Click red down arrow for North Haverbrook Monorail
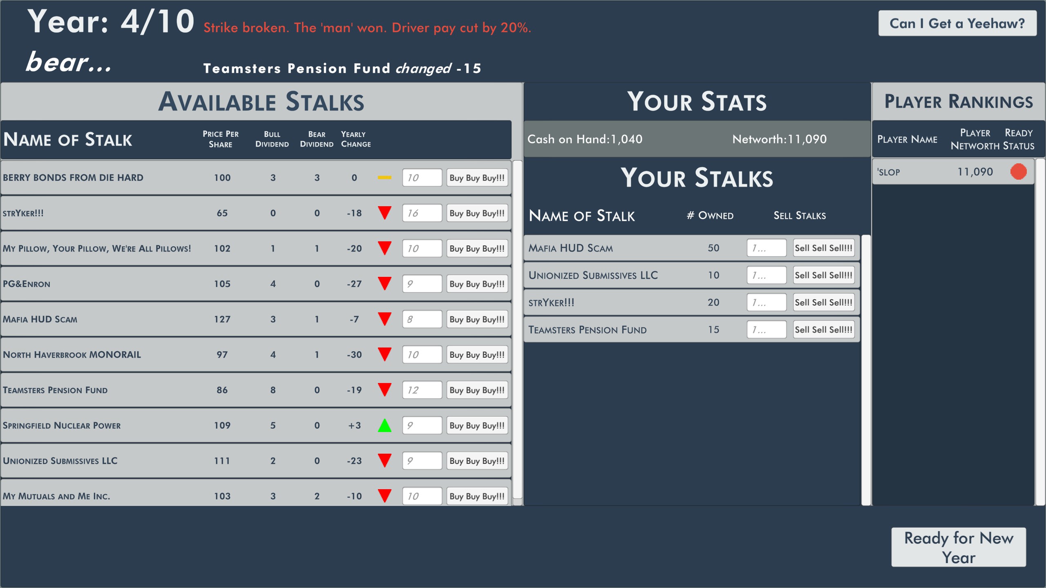Image resolution: width=1046 pixels, height=588 pixels. (x=384, y=354)
